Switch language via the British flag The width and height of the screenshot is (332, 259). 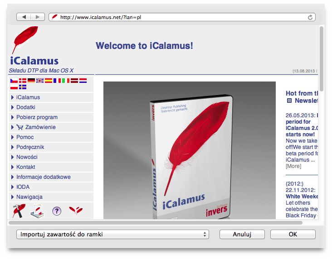[x=40, y=81]
